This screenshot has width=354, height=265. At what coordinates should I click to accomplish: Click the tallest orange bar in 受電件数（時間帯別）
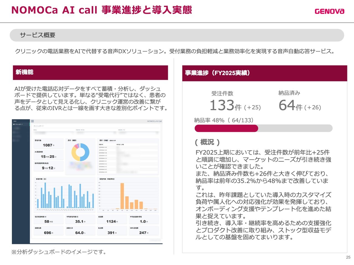tap(122, 196)
